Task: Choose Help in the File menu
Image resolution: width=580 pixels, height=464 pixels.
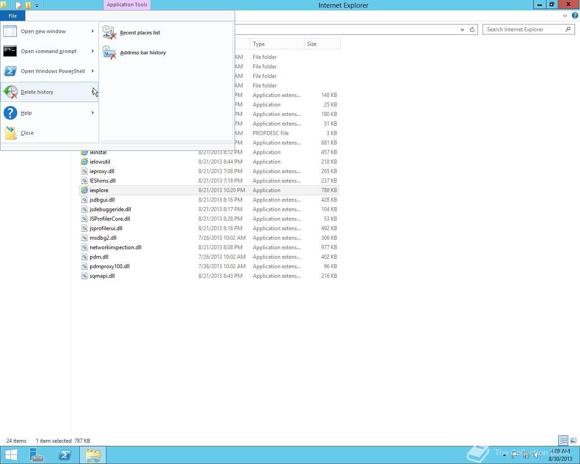Action: [49, 113]
